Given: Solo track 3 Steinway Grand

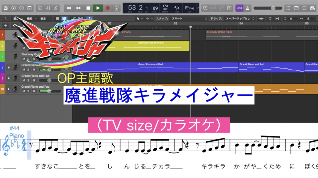Looking at the screenshot, I should coord(28,59).
